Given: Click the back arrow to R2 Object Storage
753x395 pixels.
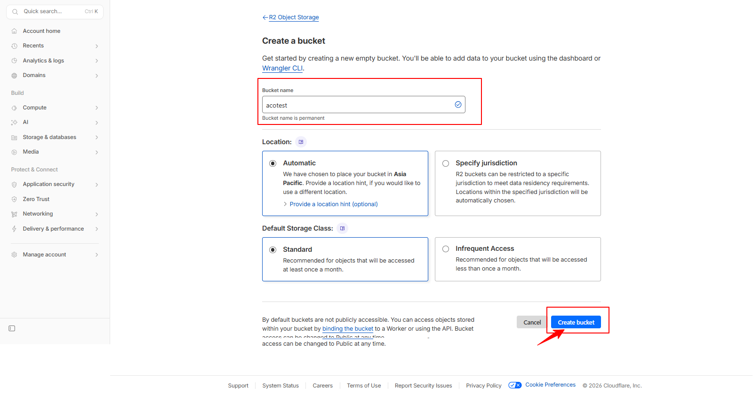Looking at the screenshot, I should (x=265, y=17).
